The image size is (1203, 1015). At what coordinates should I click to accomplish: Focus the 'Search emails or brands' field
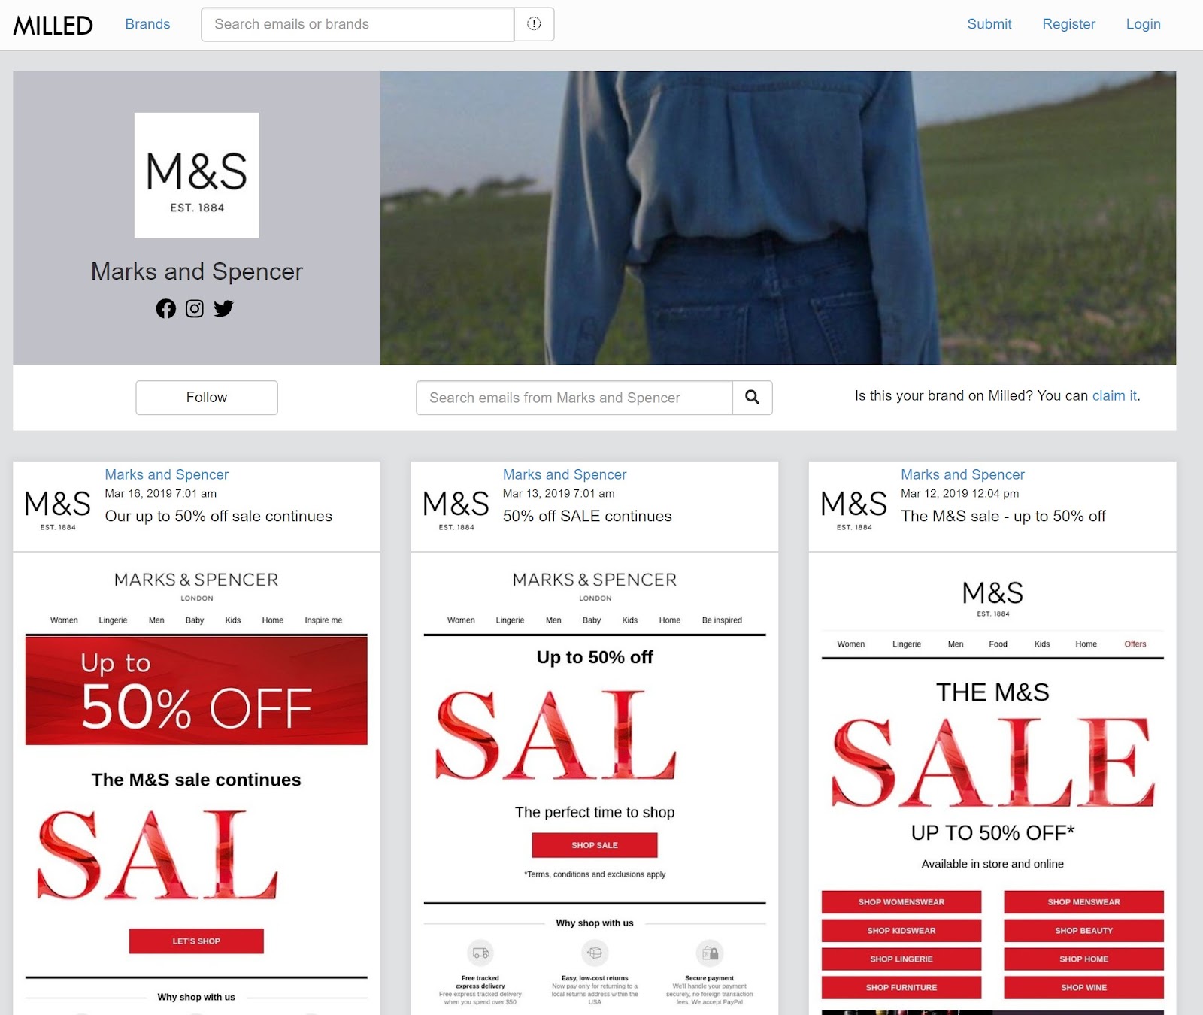click(358, 24)
